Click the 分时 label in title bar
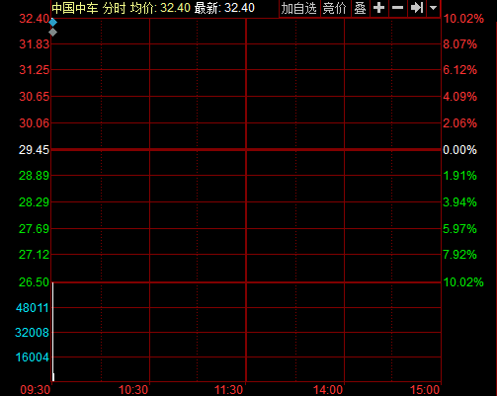 tap(114, 8)
